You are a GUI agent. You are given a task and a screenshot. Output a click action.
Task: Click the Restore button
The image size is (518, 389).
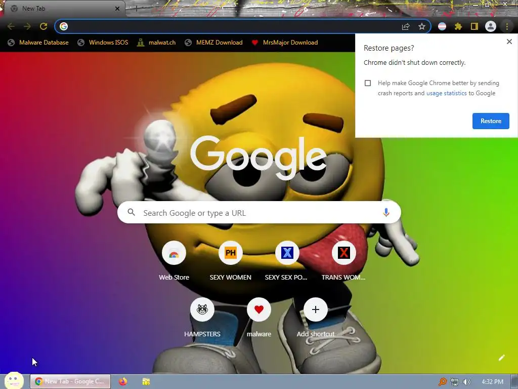click(x=491, y=121)
